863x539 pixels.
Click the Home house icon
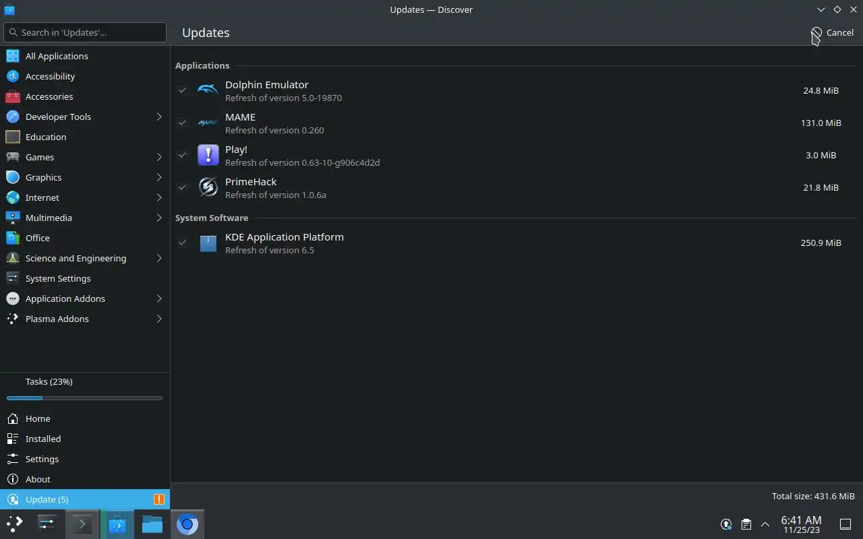coord(12,418)
